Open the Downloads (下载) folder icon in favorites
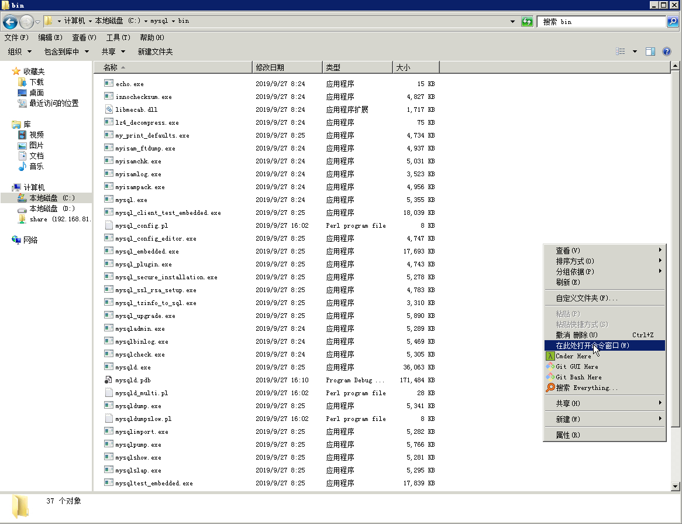682x524 pixels. click(22, 82)
